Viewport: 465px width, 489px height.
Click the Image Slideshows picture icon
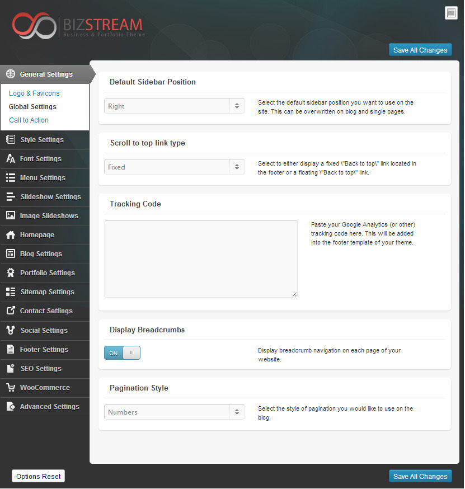coord(11,216)
